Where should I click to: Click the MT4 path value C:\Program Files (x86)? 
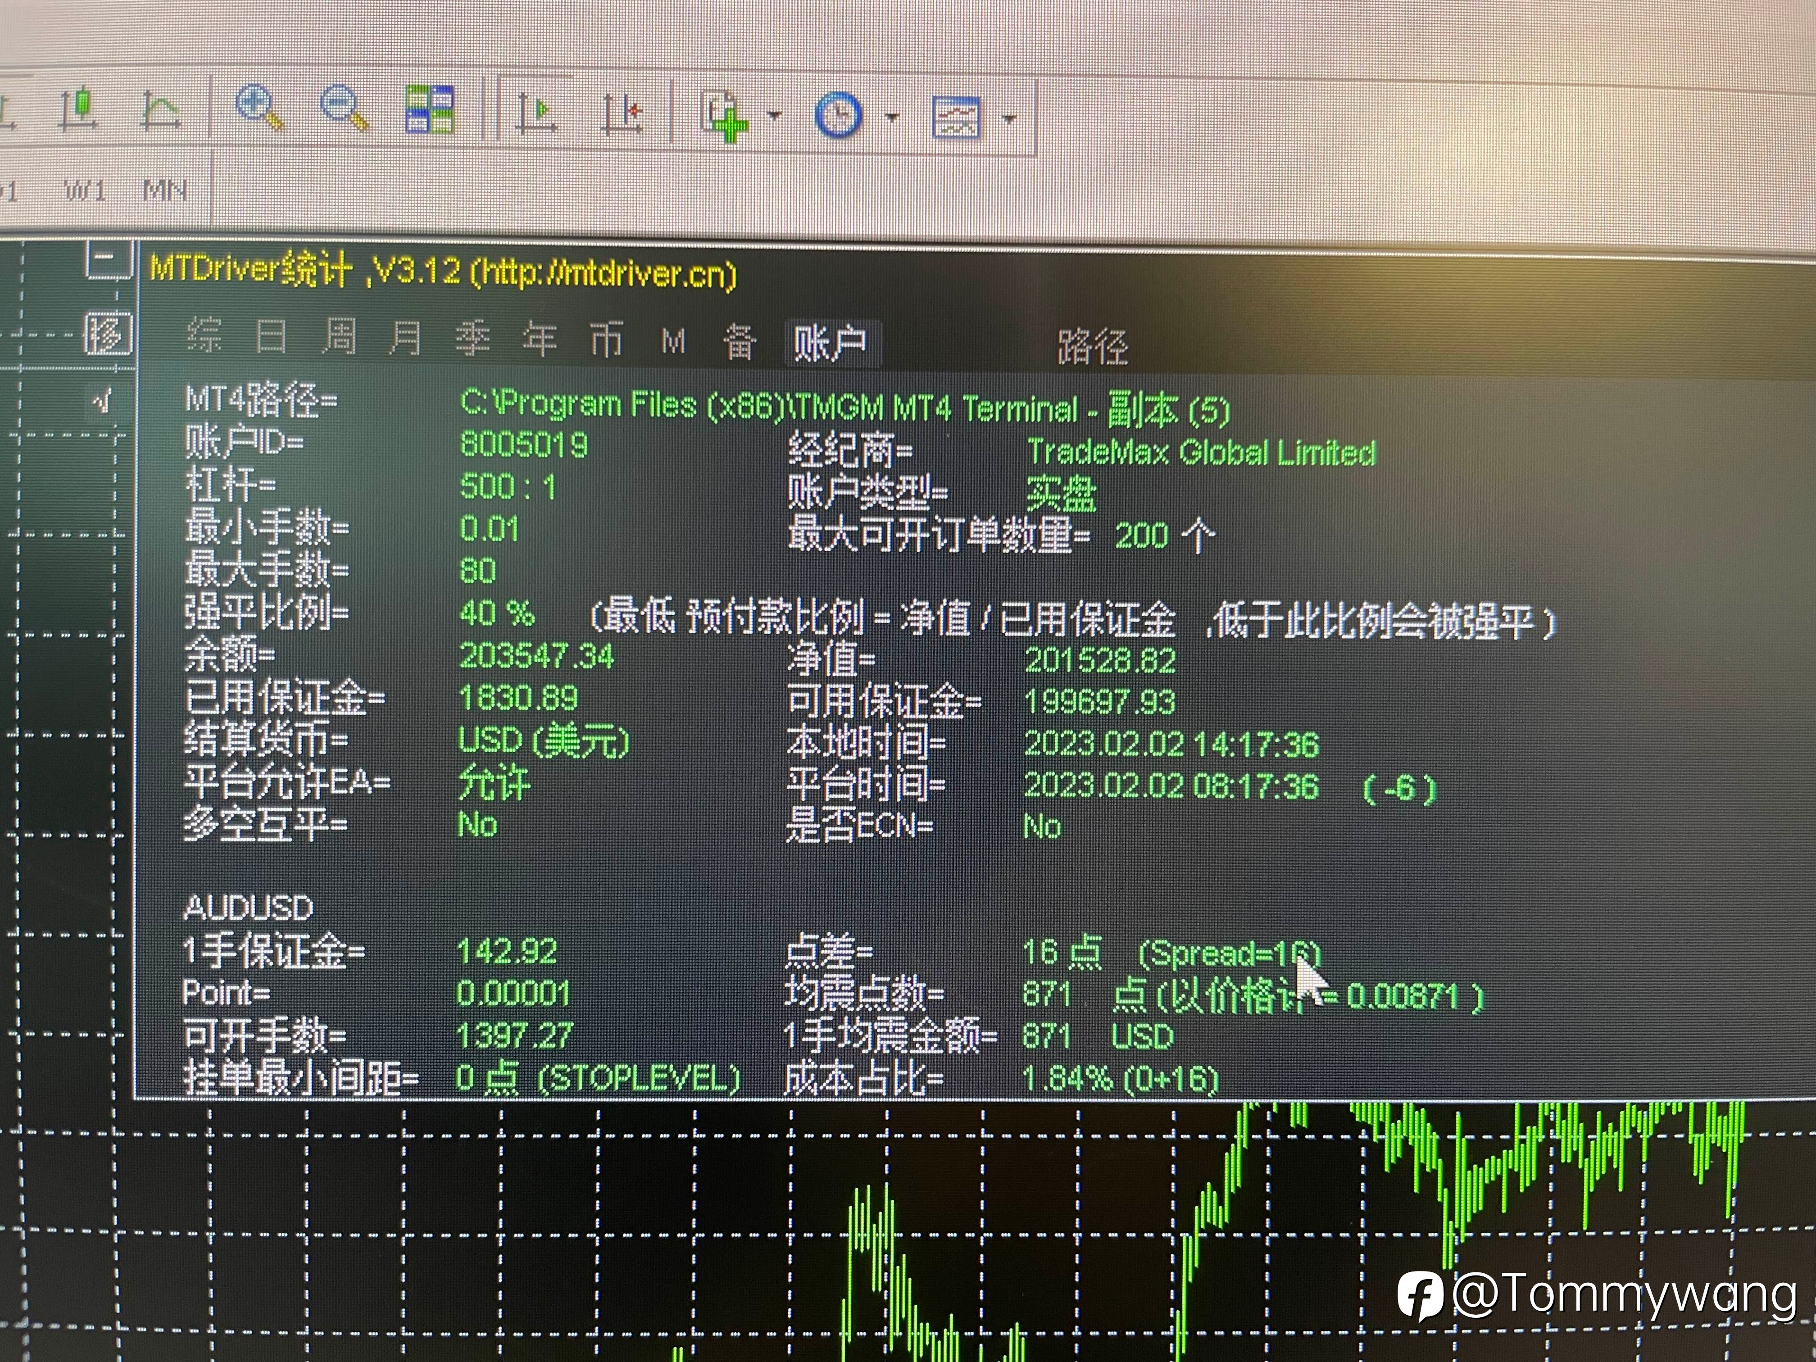(845, 407)
